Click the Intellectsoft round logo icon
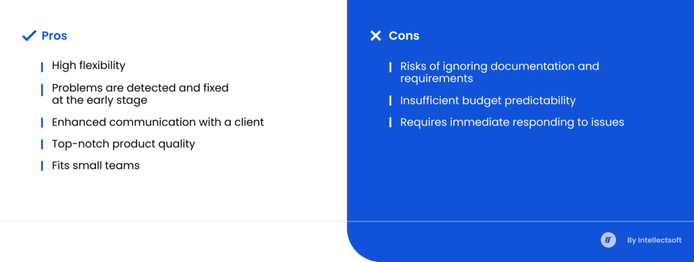 click(x=608, y=240)
